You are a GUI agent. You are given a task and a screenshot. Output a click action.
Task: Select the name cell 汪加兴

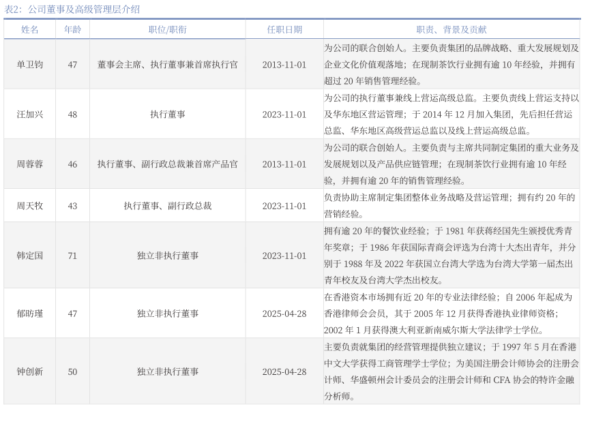coord(29,115)
